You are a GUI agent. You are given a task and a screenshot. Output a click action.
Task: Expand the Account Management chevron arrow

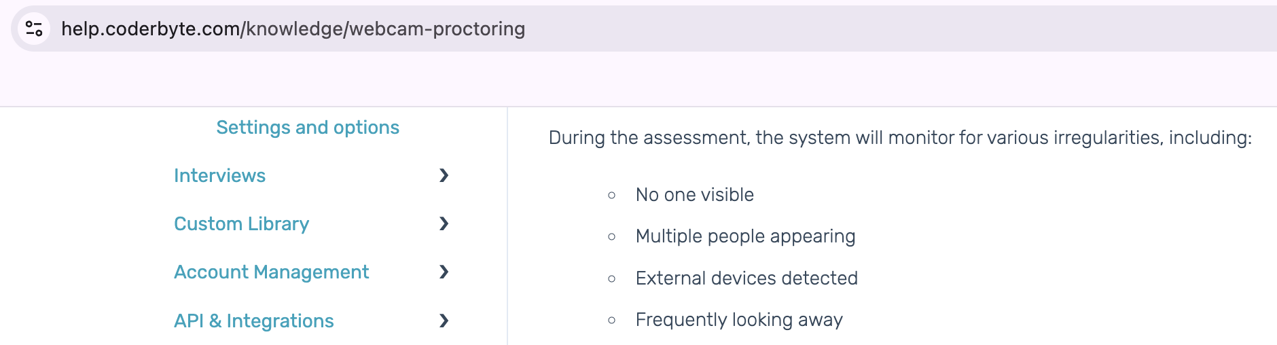point(444,272)
